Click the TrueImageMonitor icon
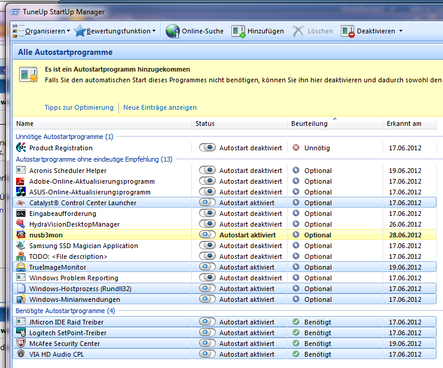 tap(21, 267)
